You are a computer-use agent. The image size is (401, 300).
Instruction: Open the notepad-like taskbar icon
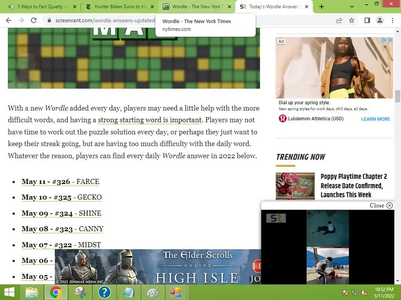coord(128,292)
